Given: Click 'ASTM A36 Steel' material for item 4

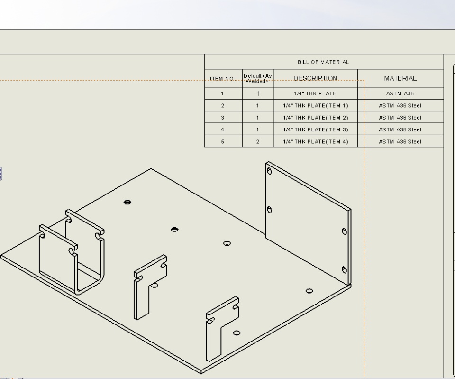Looking at the screenshot, I should pyautogui.click(x=400, y=129).
